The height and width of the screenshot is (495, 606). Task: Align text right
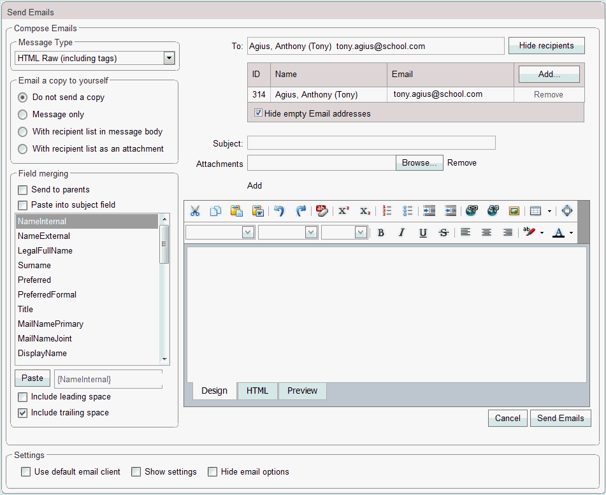[507, 233]
